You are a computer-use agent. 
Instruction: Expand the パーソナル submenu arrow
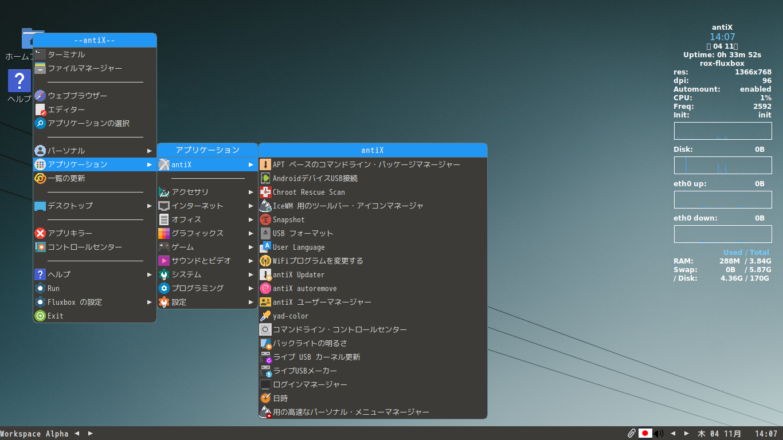pos(150,151)
